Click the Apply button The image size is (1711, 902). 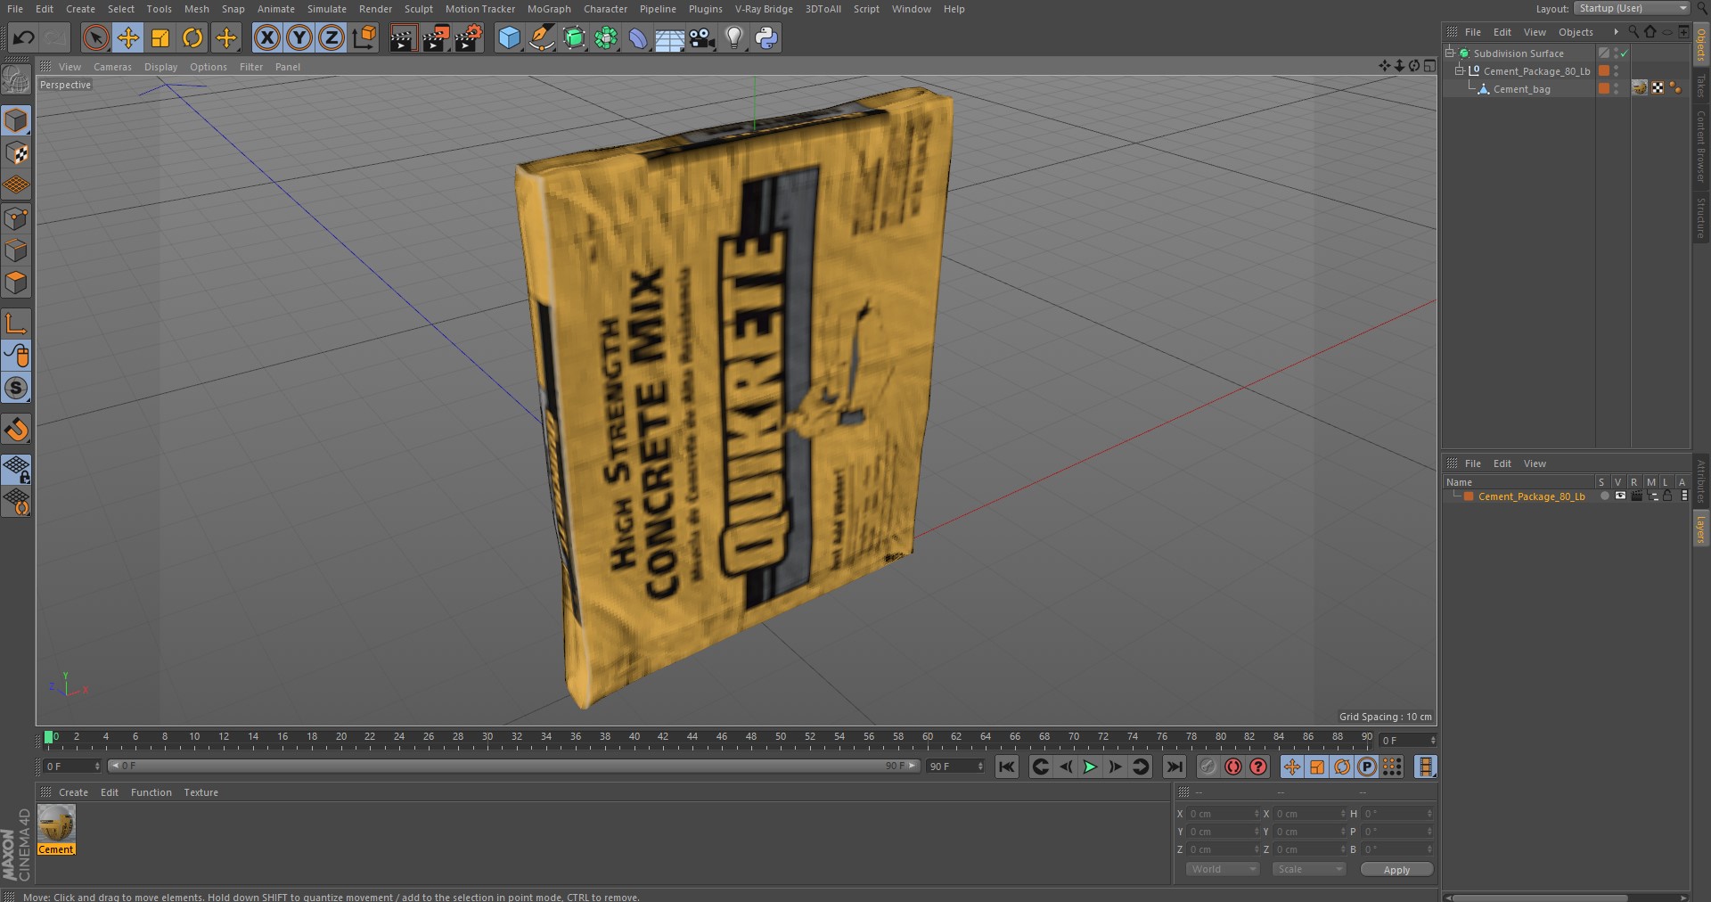pos(1396,869)
